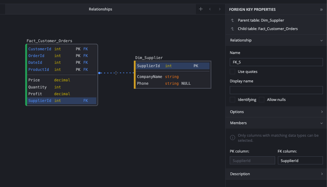
Task: Open the PK column SupplierId dropdown
Action: click(x=252, y=160)
